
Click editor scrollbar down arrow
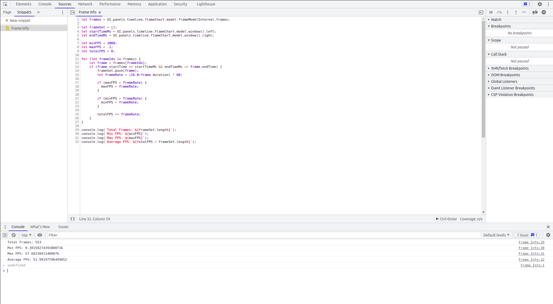point(483,212)
